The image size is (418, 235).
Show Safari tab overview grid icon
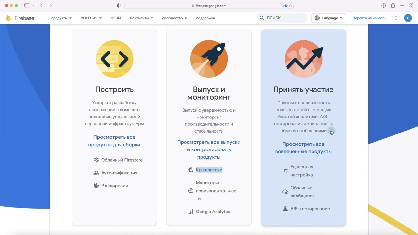(411, 6)
